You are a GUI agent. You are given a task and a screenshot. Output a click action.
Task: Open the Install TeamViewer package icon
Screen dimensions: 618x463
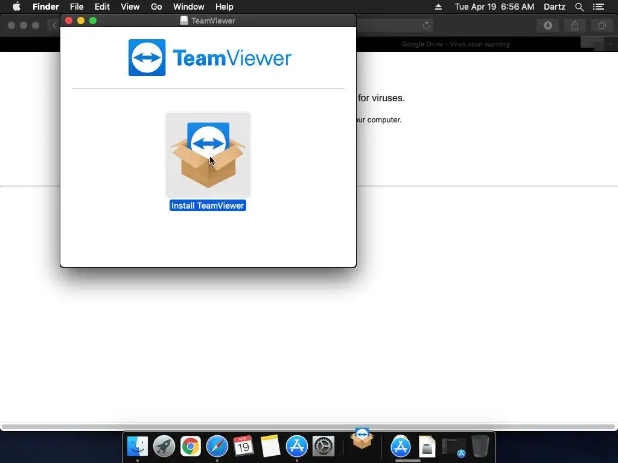point(208,155)
